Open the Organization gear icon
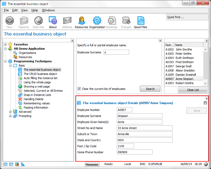Viewport: 211px width, 169px height. [x=97, y=21]
